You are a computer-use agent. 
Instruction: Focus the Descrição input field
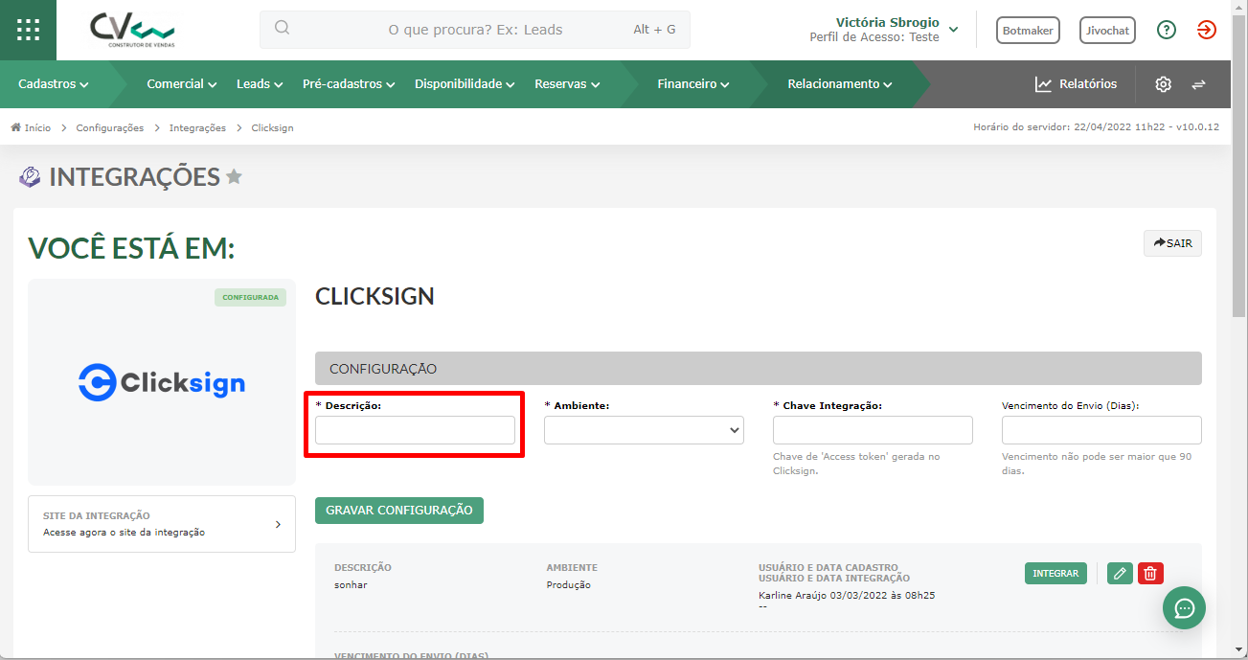click(415, 430)
